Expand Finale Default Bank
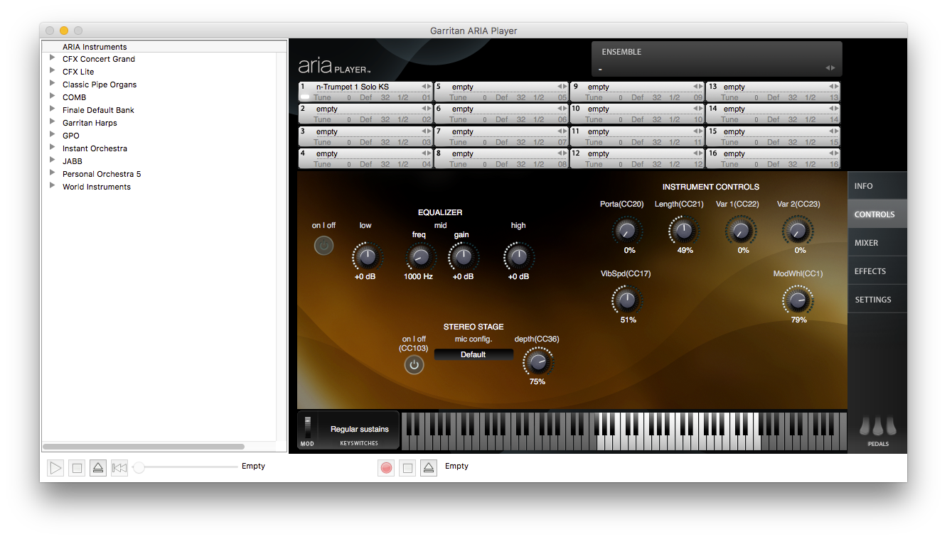Image resolution: width=947 pixels, height=539 pixels. click(x=53, y=109)
